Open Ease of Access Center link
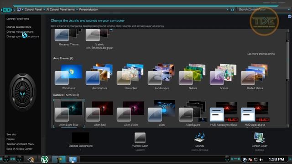 coord(19,149)
